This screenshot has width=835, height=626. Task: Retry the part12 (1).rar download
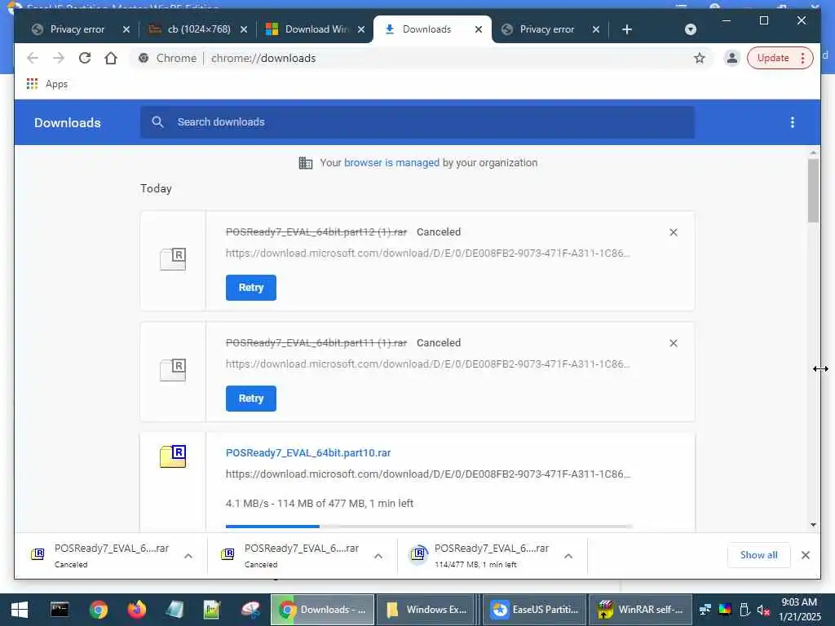(251, 288)
